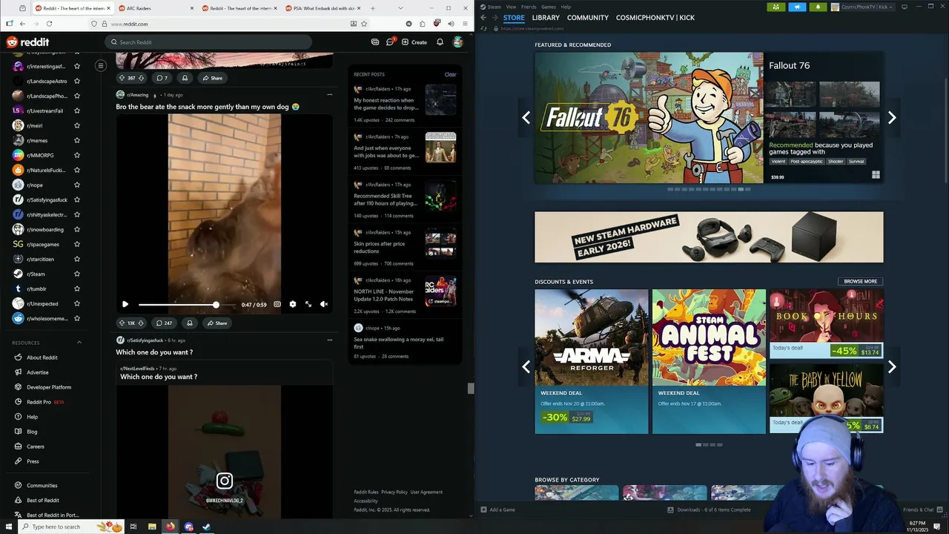Favorite r/snowboarding in the sidebar

[x=77, y=229]
